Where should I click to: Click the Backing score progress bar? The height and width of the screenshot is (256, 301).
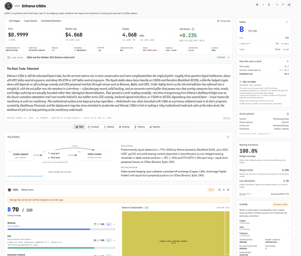point(62,229)
